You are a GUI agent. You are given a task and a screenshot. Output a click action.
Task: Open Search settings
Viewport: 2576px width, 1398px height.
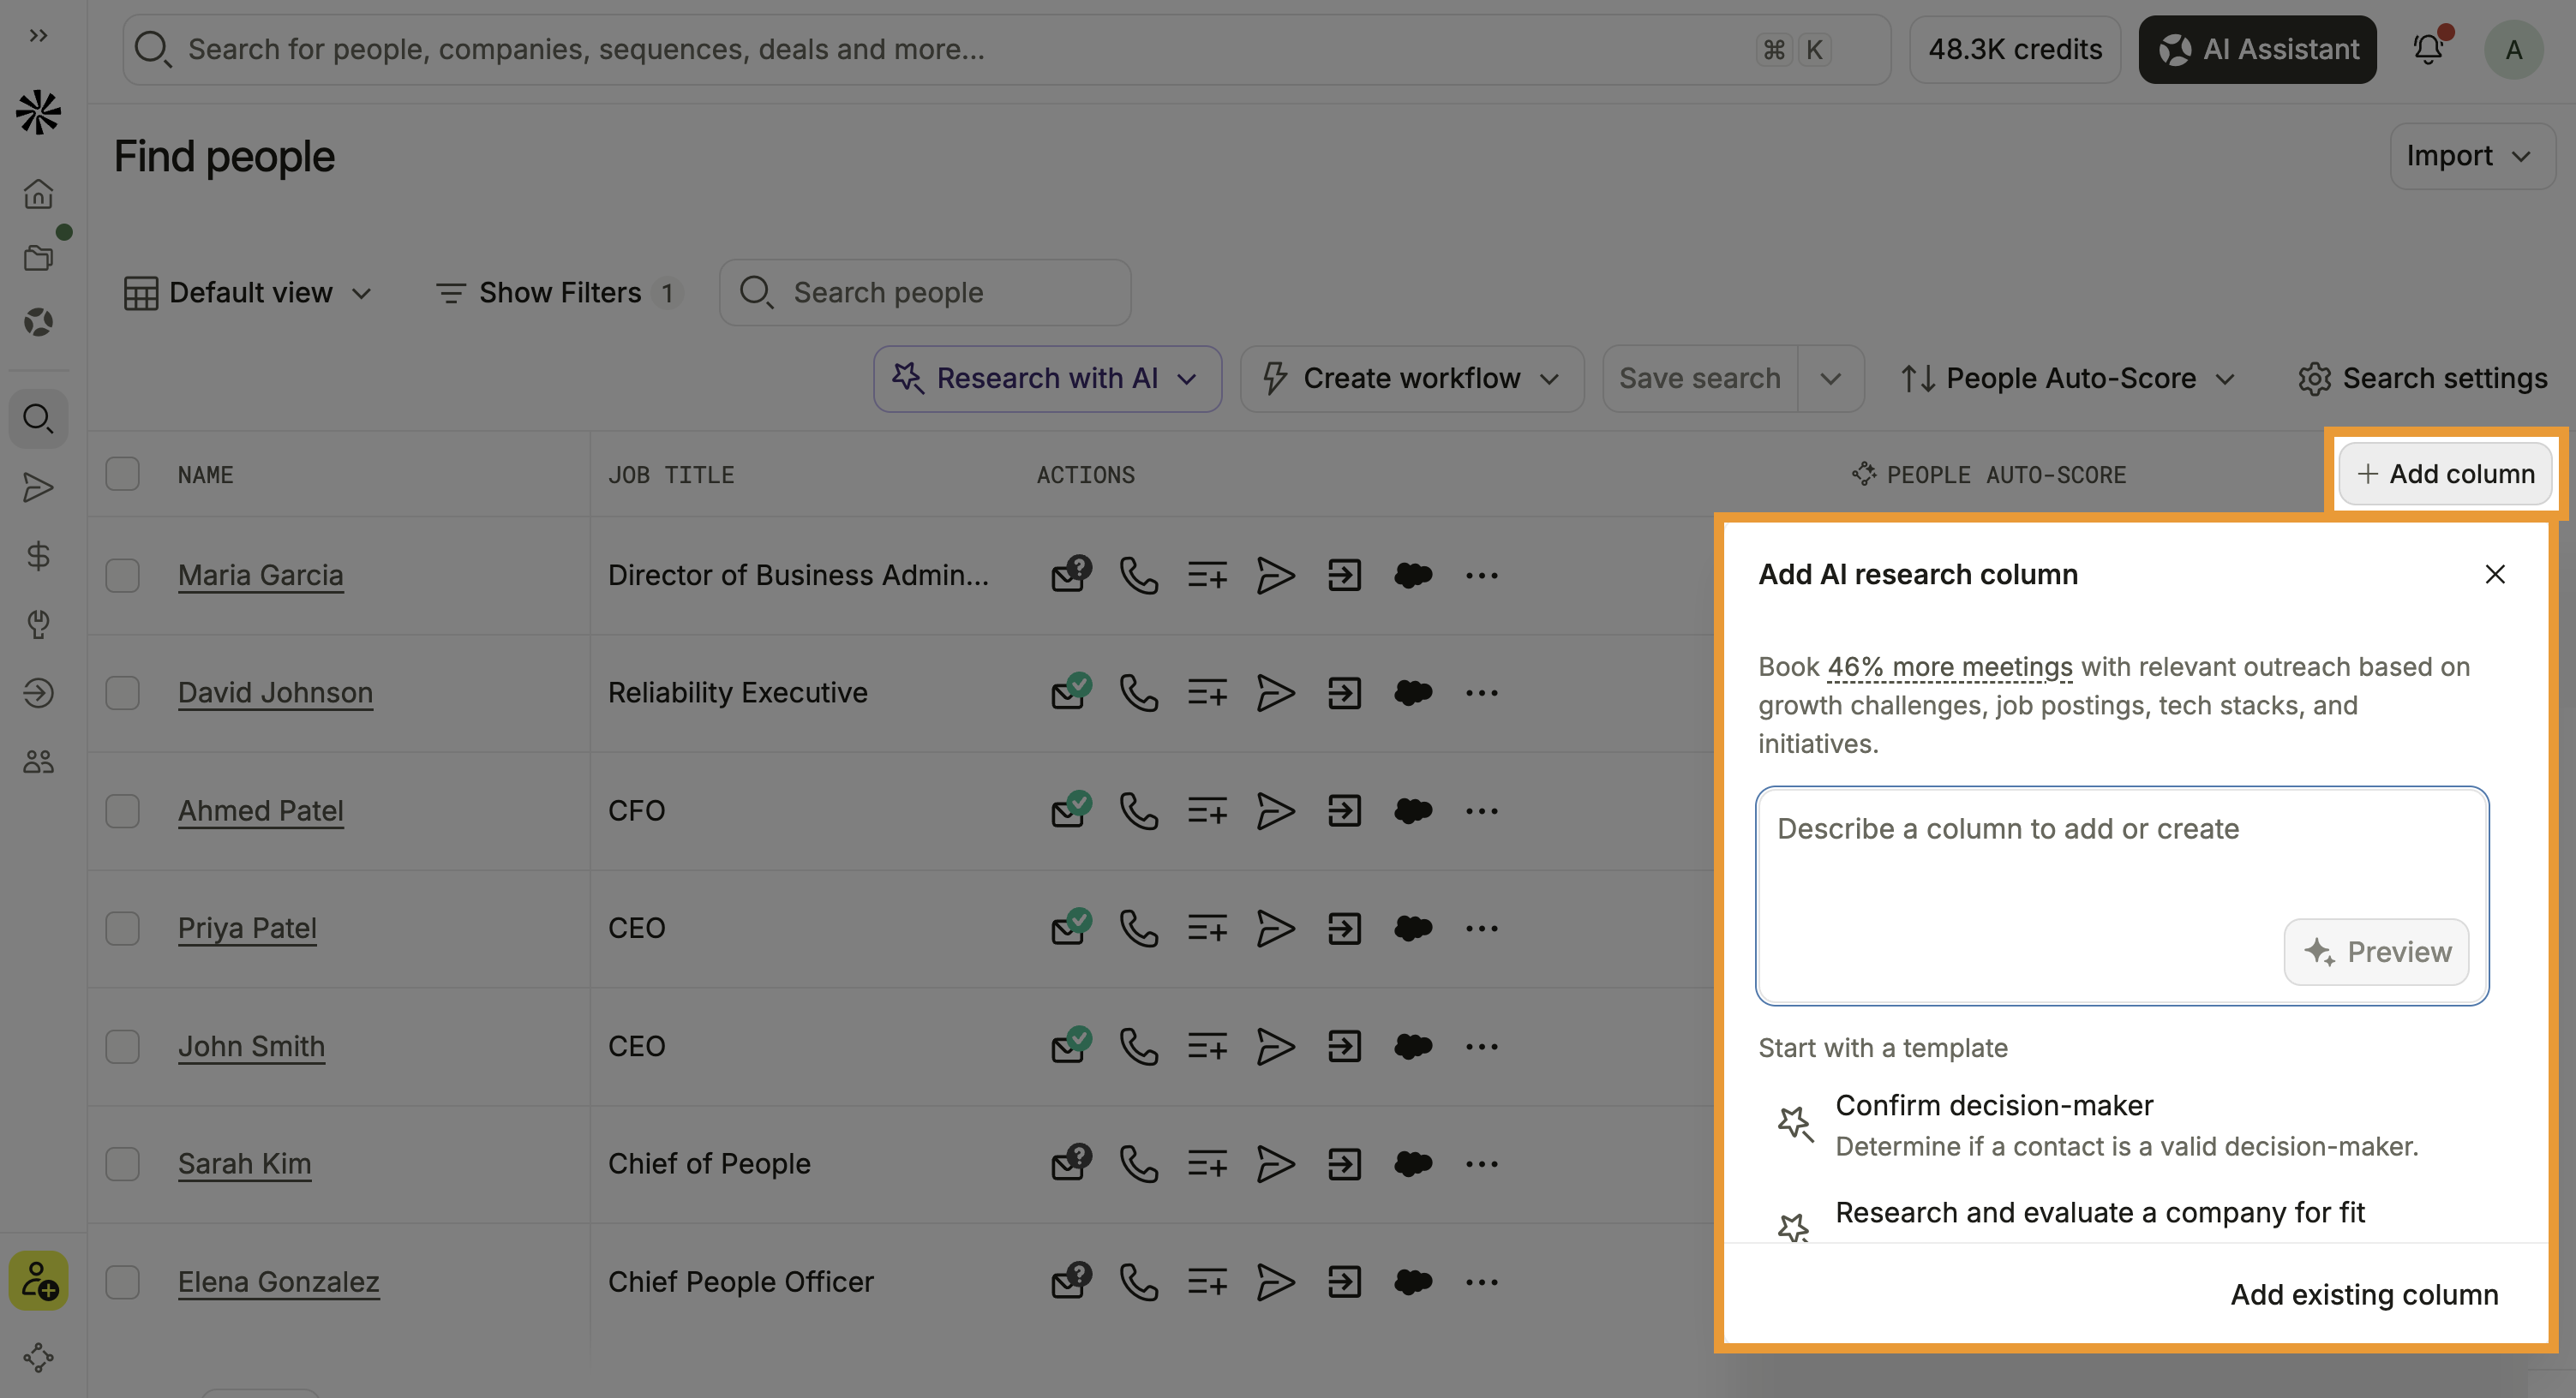pyautogui.click(x=2423, y=379)
